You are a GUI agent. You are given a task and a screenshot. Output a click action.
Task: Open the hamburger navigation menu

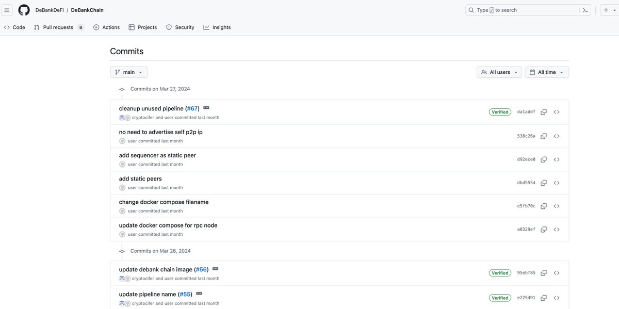pos(7,10)
